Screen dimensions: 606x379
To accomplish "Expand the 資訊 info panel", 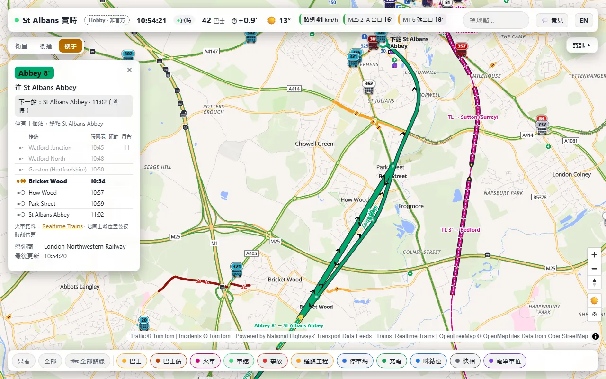I will [x=582, y=45].
